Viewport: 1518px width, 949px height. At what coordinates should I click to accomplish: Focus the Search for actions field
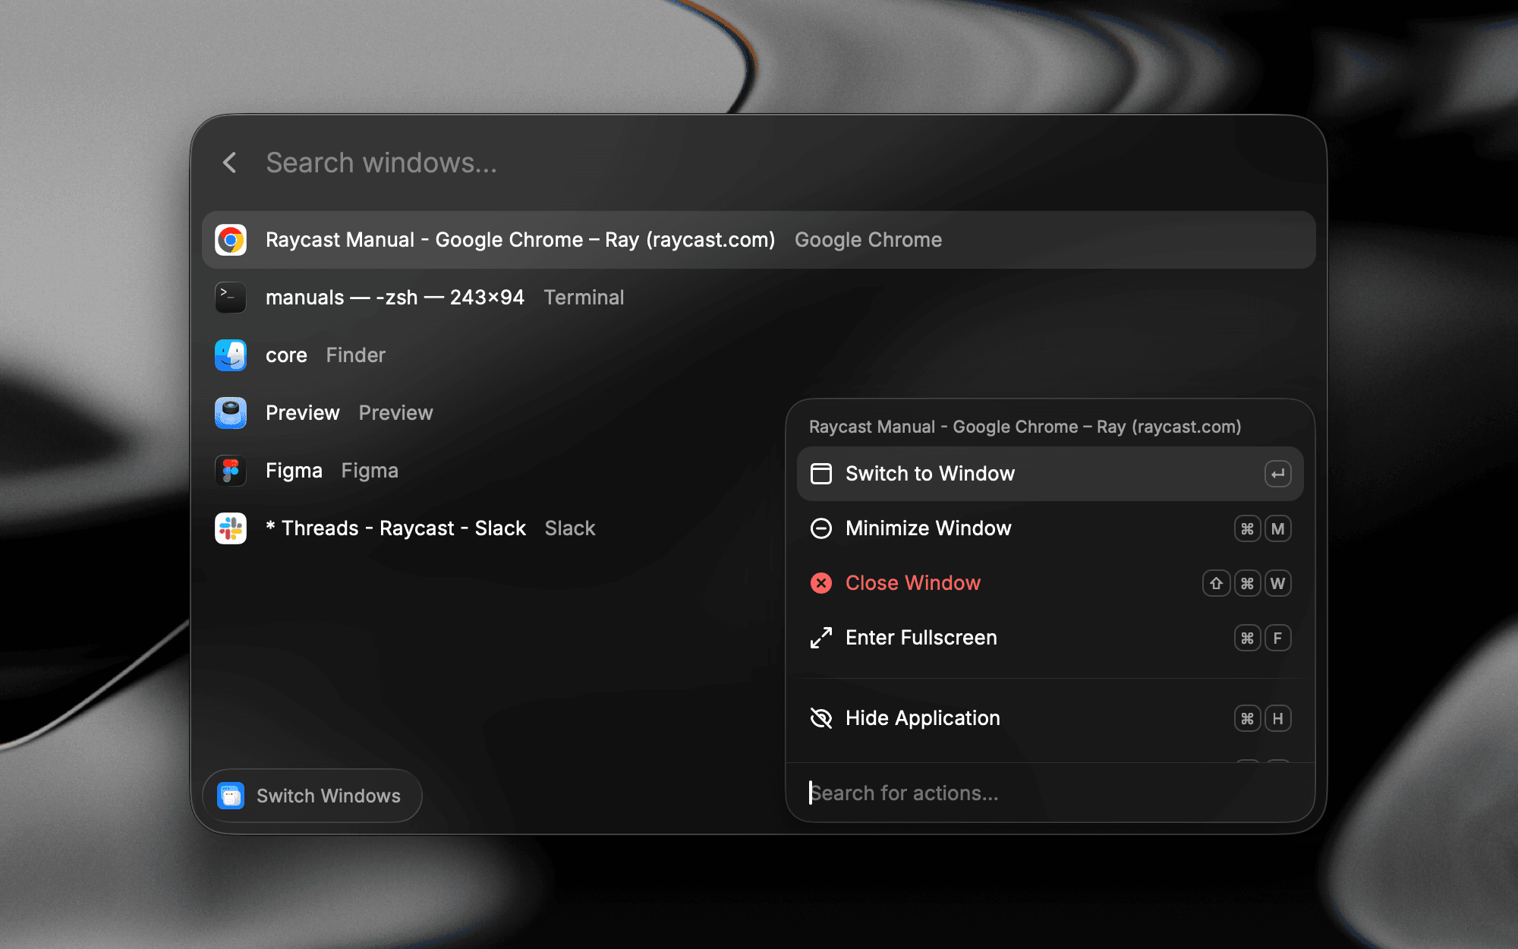[1050, 793]
